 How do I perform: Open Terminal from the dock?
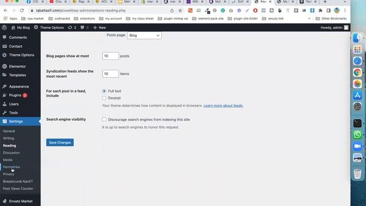pos(357,123)
